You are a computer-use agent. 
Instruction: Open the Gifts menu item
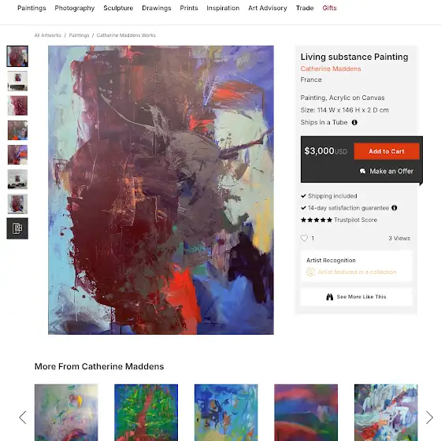pyautogui.click(x=329, y=8)
